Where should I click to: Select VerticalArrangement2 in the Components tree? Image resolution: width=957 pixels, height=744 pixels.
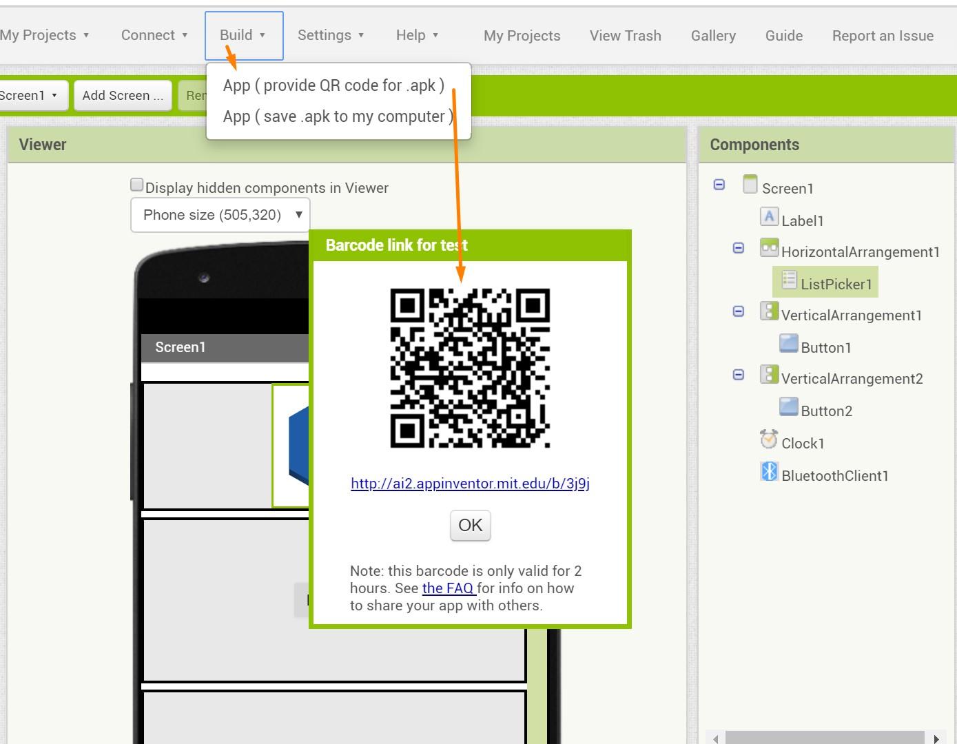(x=852, y=379)
